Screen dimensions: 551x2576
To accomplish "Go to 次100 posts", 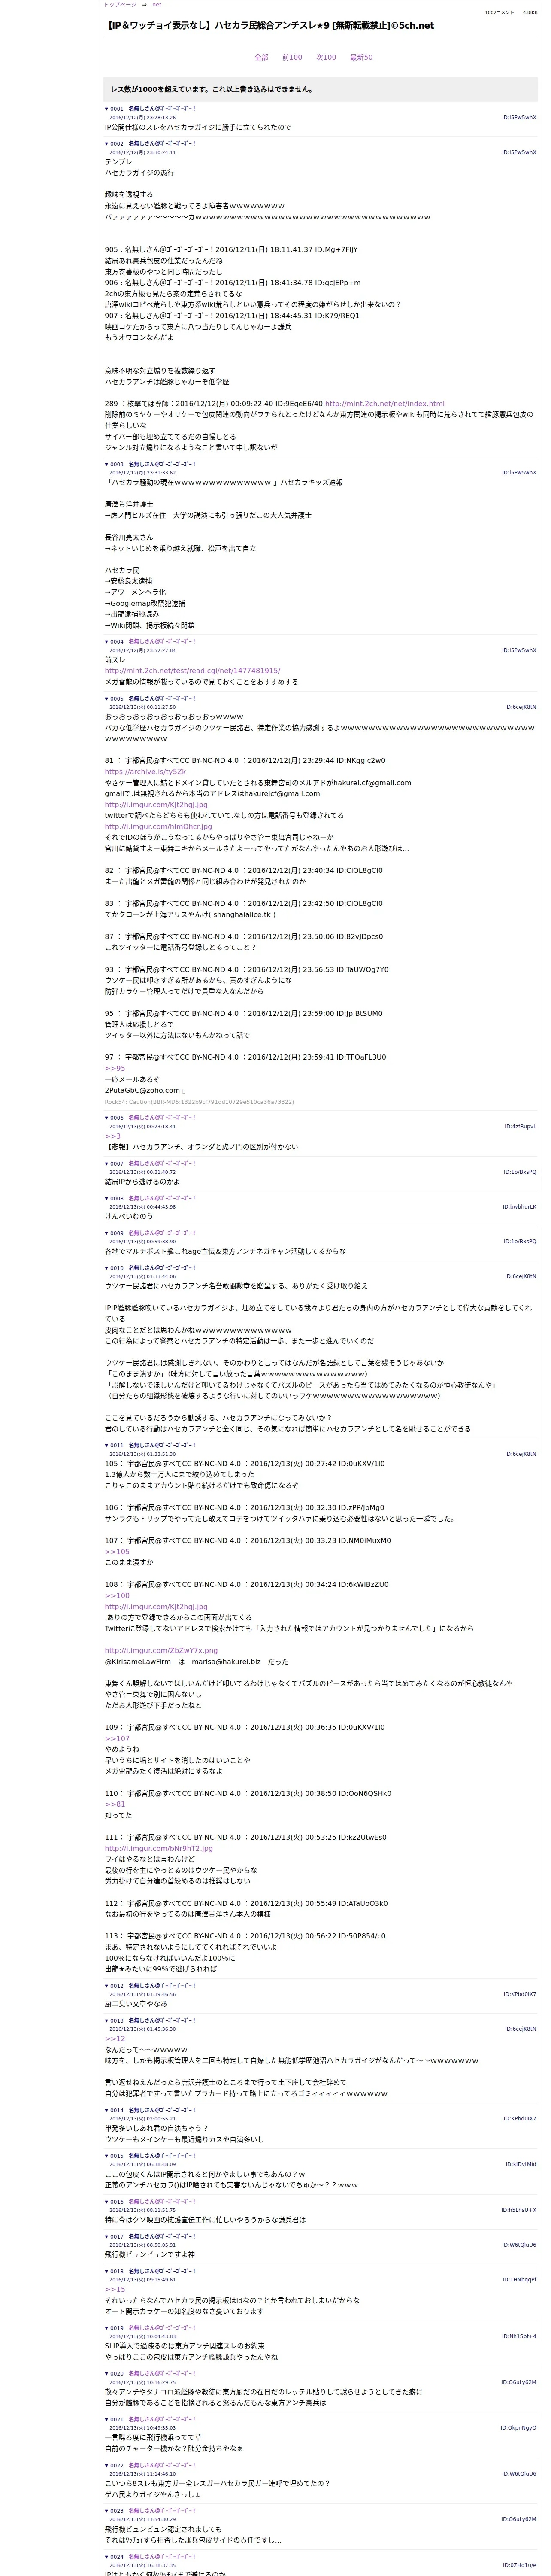I will coord(326,57).
